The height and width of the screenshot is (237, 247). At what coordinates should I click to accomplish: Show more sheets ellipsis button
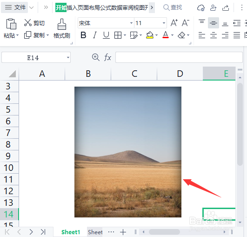coord(111,232)
